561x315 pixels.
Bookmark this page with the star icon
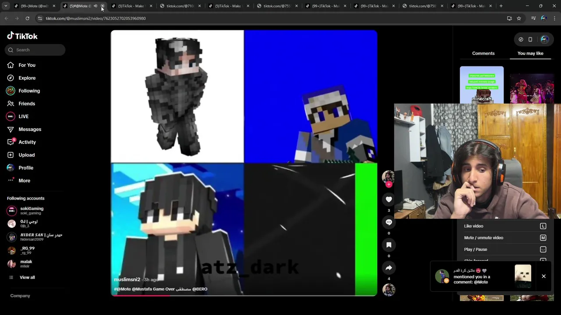[519, 18]
